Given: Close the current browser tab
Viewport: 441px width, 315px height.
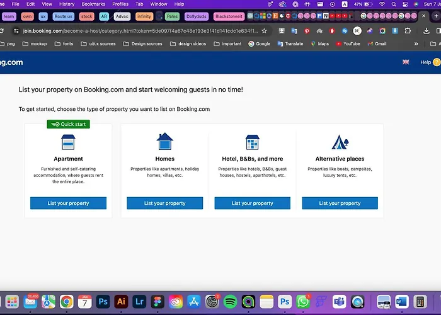Looking at the screenshot, I should pos(423,16).
